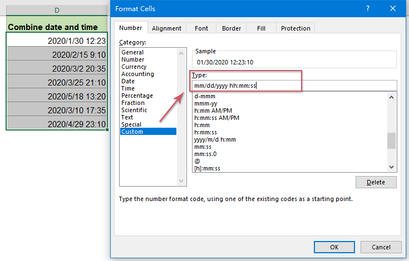Click the Type format code field
The width and height of the screenshot is (409, 261).
tap(294, 86)
